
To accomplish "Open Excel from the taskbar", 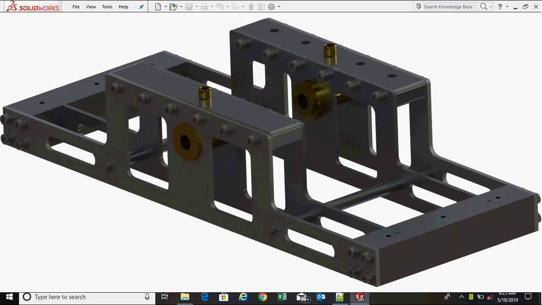I will [282, 297].
